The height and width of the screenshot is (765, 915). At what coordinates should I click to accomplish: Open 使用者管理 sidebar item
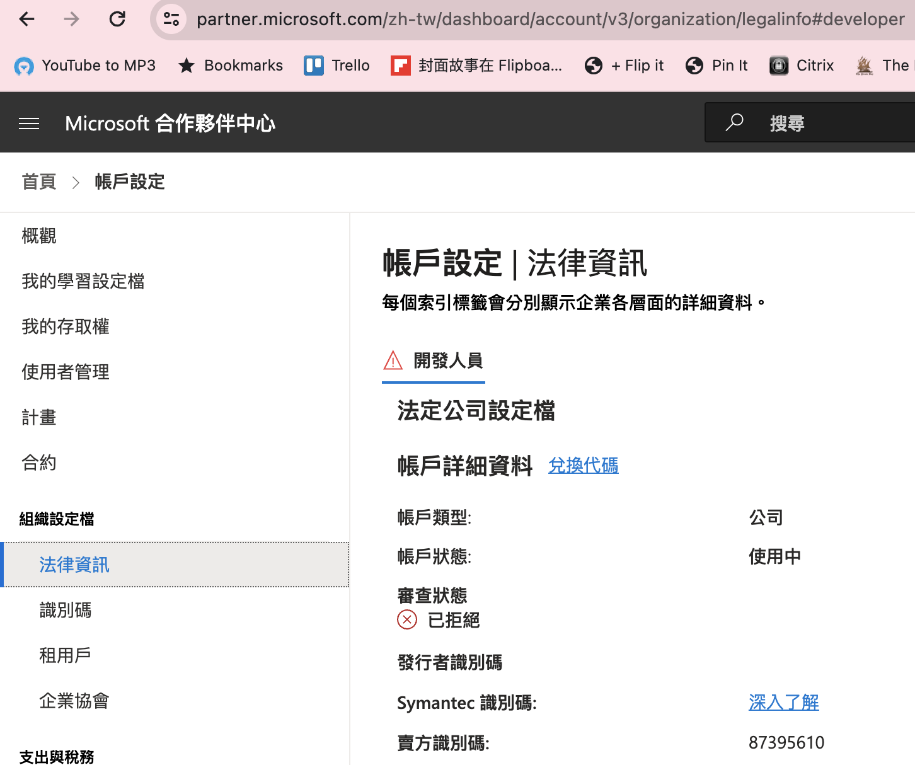tap(66, 372)
